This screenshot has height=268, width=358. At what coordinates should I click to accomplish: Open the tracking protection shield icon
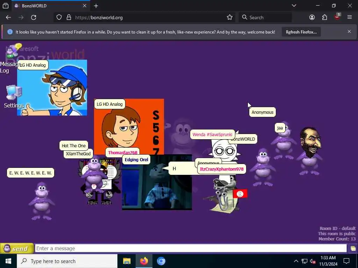[59, 17]
